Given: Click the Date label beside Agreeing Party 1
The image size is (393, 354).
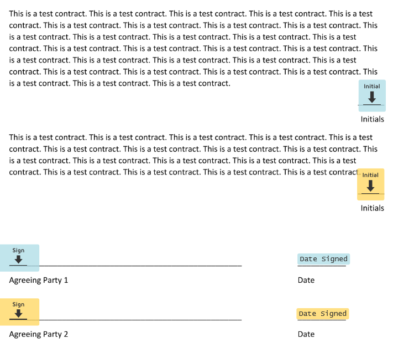Looking at the screenshot, I should click(306, 280).
